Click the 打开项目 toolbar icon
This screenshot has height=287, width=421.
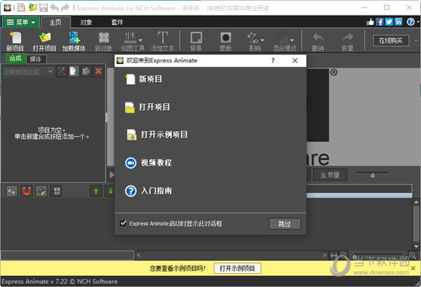click(44, 41)
